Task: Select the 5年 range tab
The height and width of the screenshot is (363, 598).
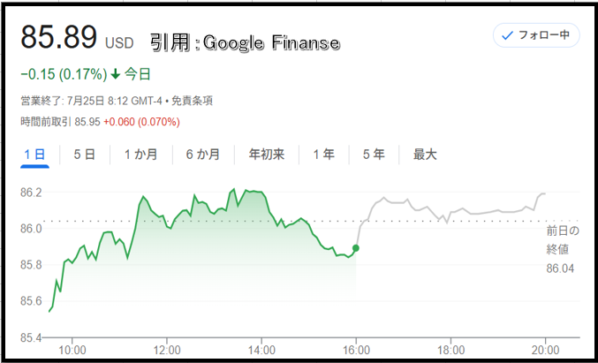Action: [x=374, y=155]
